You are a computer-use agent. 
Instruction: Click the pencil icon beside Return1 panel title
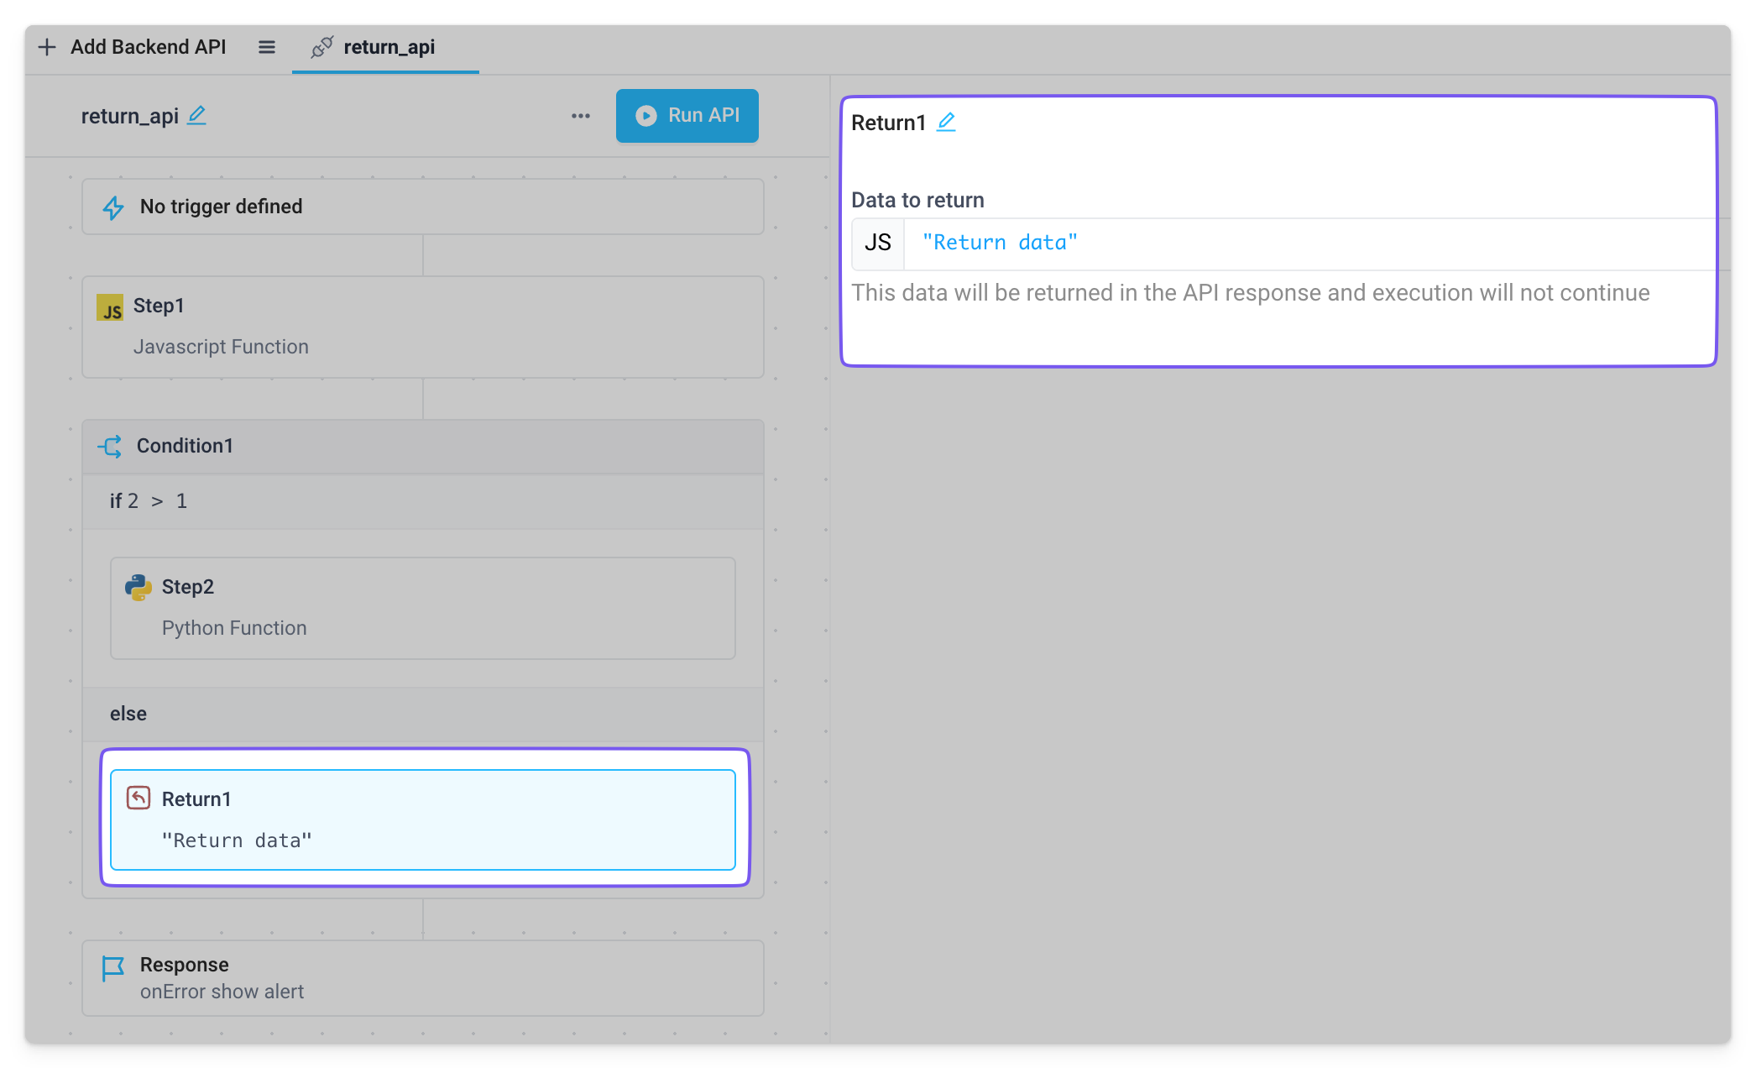pyautogui.click(x=946, y=123)
